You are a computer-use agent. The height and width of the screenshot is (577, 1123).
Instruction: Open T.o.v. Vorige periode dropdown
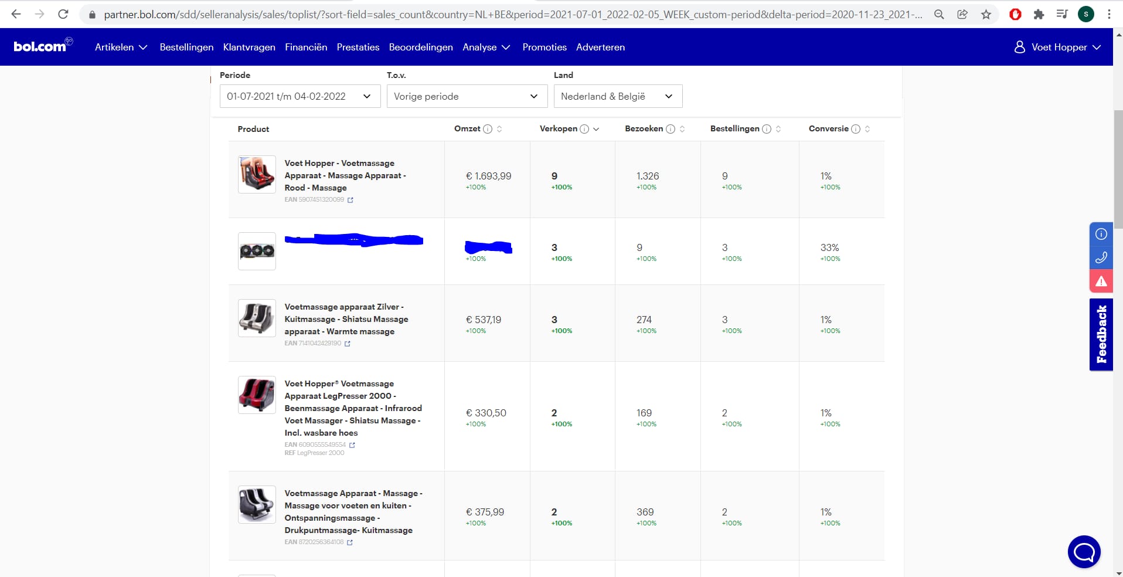coord(467,96)
